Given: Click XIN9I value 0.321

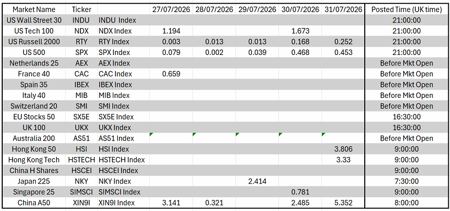Looking at the screenshot, I should coord(214,203).
